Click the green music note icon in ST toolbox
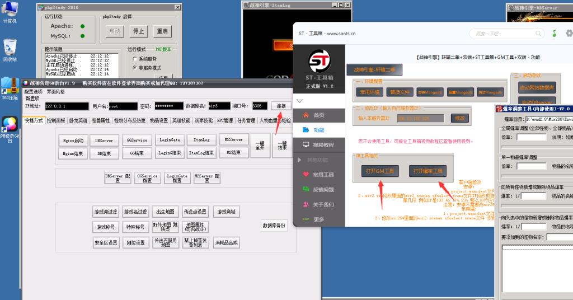 555,33
